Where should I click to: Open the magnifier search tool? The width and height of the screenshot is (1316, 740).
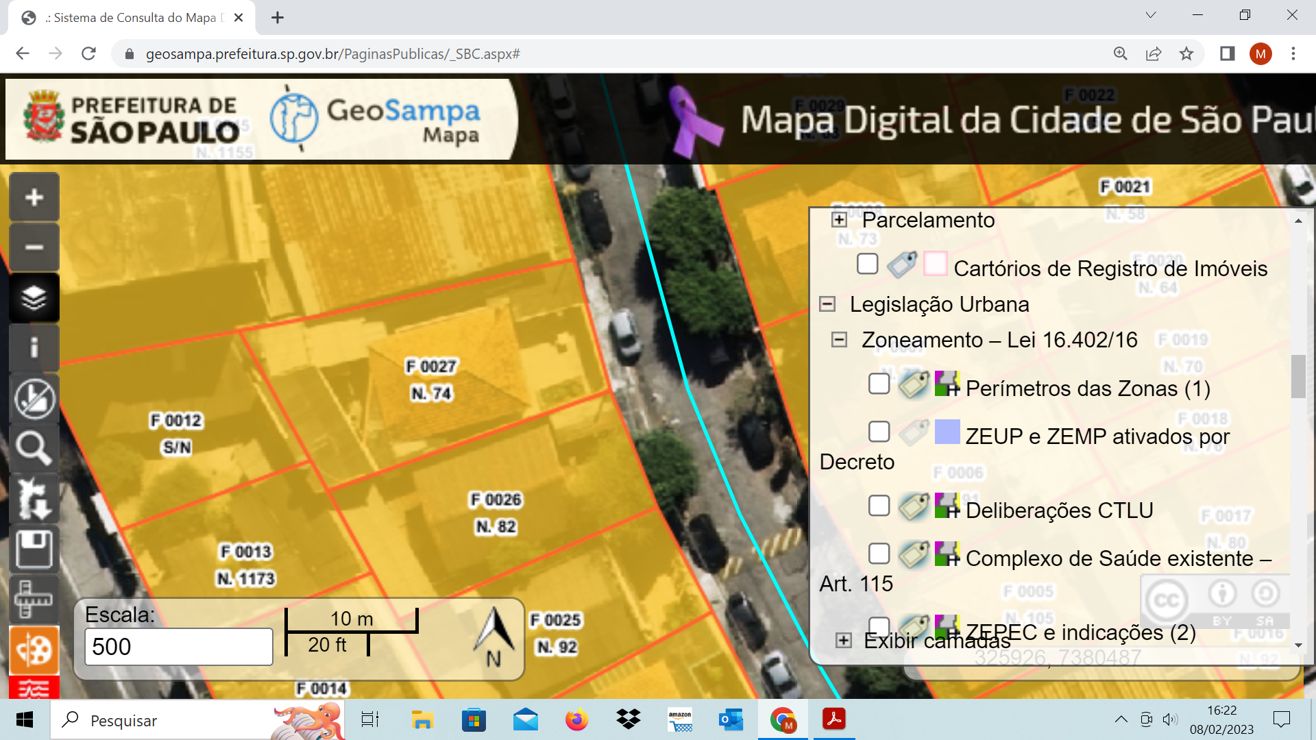pos(34,449)
